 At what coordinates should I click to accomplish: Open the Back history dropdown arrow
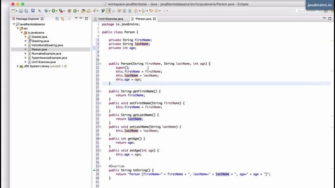160,11
